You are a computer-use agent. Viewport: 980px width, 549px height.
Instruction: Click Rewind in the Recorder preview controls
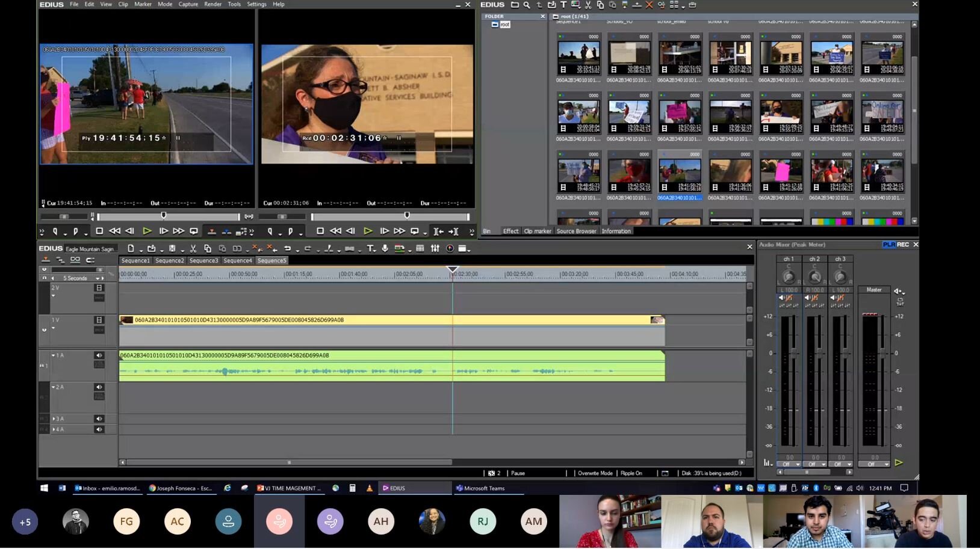[335, 231]
